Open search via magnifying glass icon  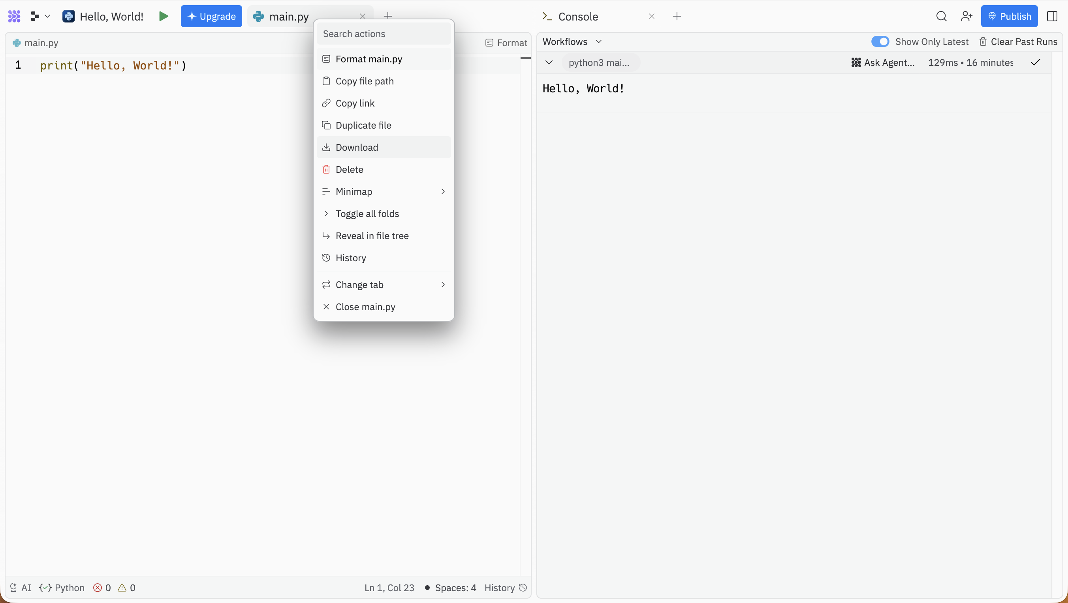(941, 16)
